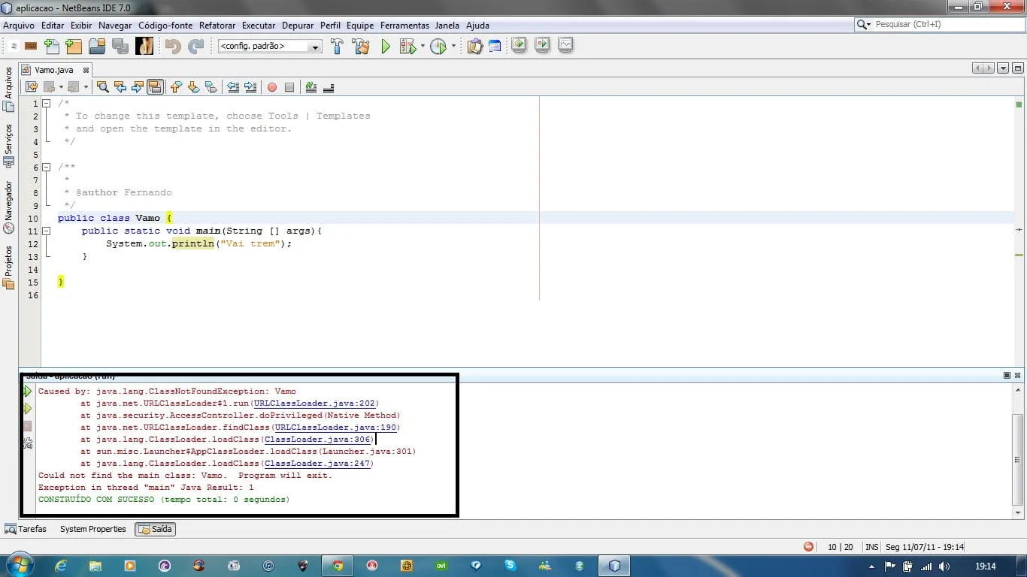Click the Build Project hammer icon

pyautogui.click(x=337, y=47)
